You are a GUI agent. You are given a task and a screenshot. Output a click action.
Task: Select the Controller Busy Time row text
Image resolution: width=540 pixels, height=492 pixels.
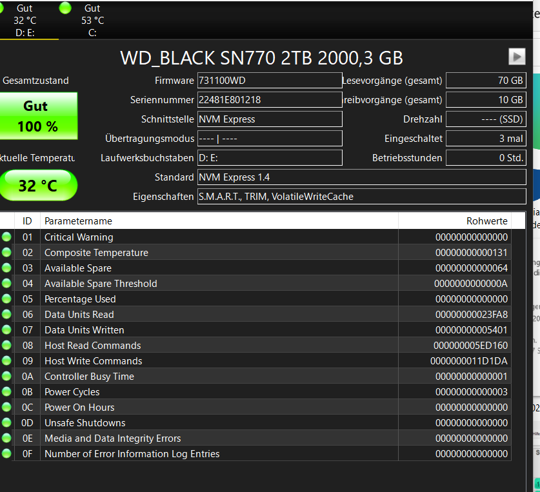click(89, 377)
